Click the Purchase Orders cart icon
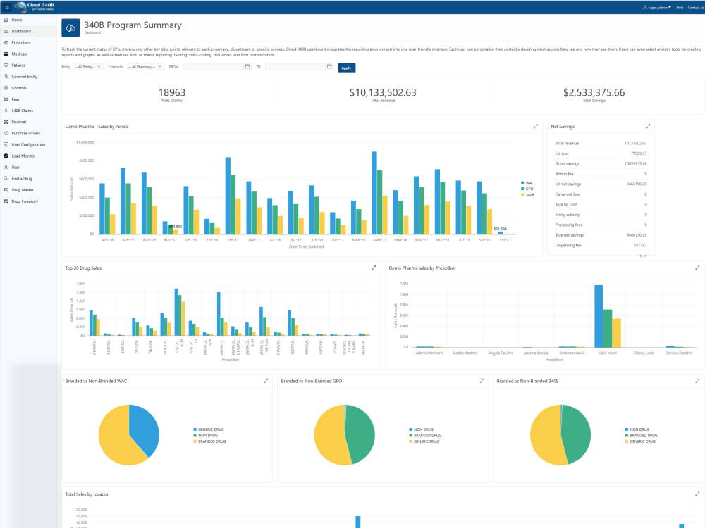 click(6, 133)
